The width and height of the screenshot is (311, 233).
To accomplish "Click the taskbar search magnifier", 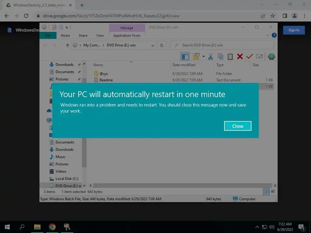I will point(22,227).
